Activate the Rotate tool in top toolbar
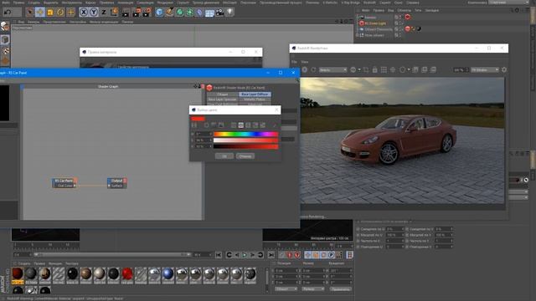 [60, 13]
